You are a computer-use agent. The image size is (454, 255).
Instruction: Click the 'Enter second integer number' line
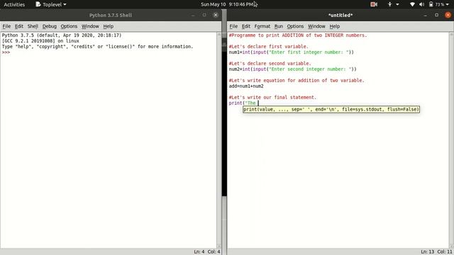coord(293,69)
